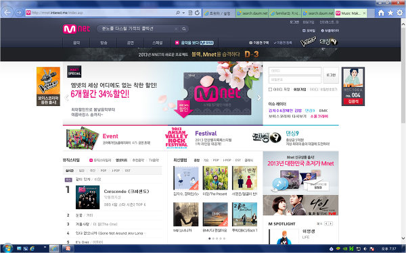Viewport: 406px width, 253px height.
Task: Click the 로그인 button beside login fields
Action: click(331, 75)
